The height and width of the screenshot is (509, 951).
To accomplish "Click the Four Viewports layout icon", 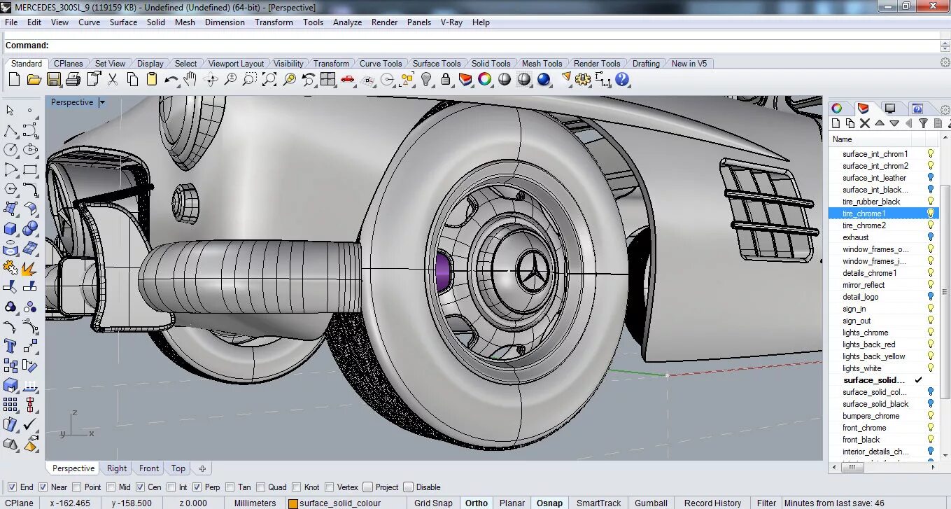I will tap(328, 80).
